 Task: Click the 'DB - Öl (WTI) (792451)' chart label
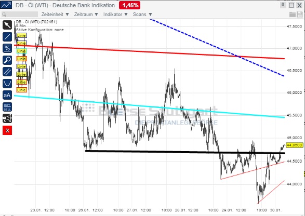click(x=36, y=22)
